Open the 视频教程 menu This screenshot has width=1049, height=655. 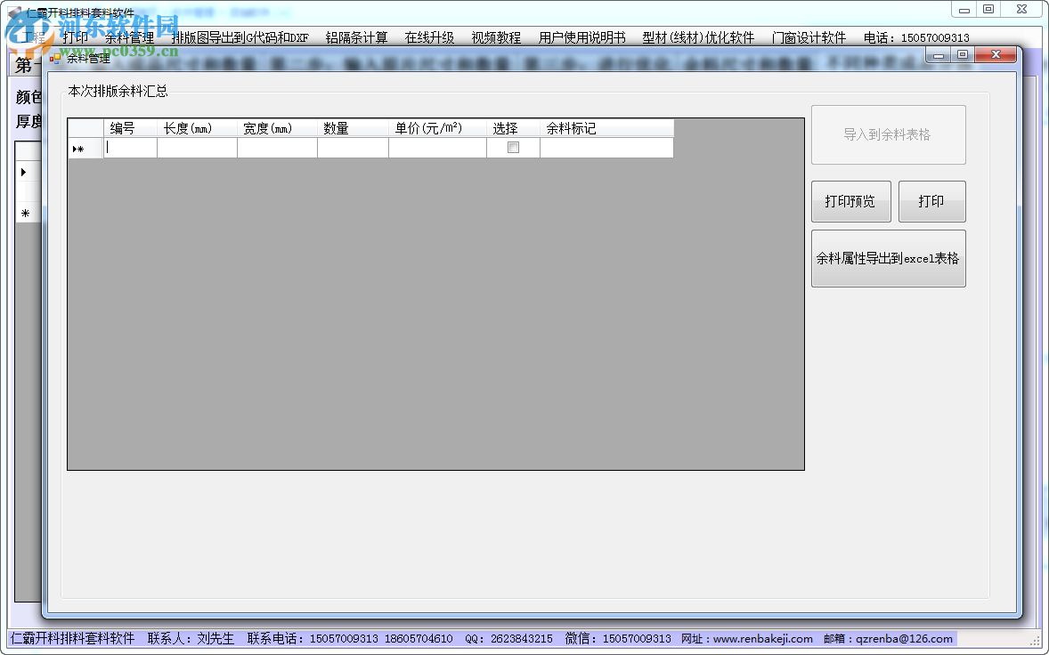point(496,38)
